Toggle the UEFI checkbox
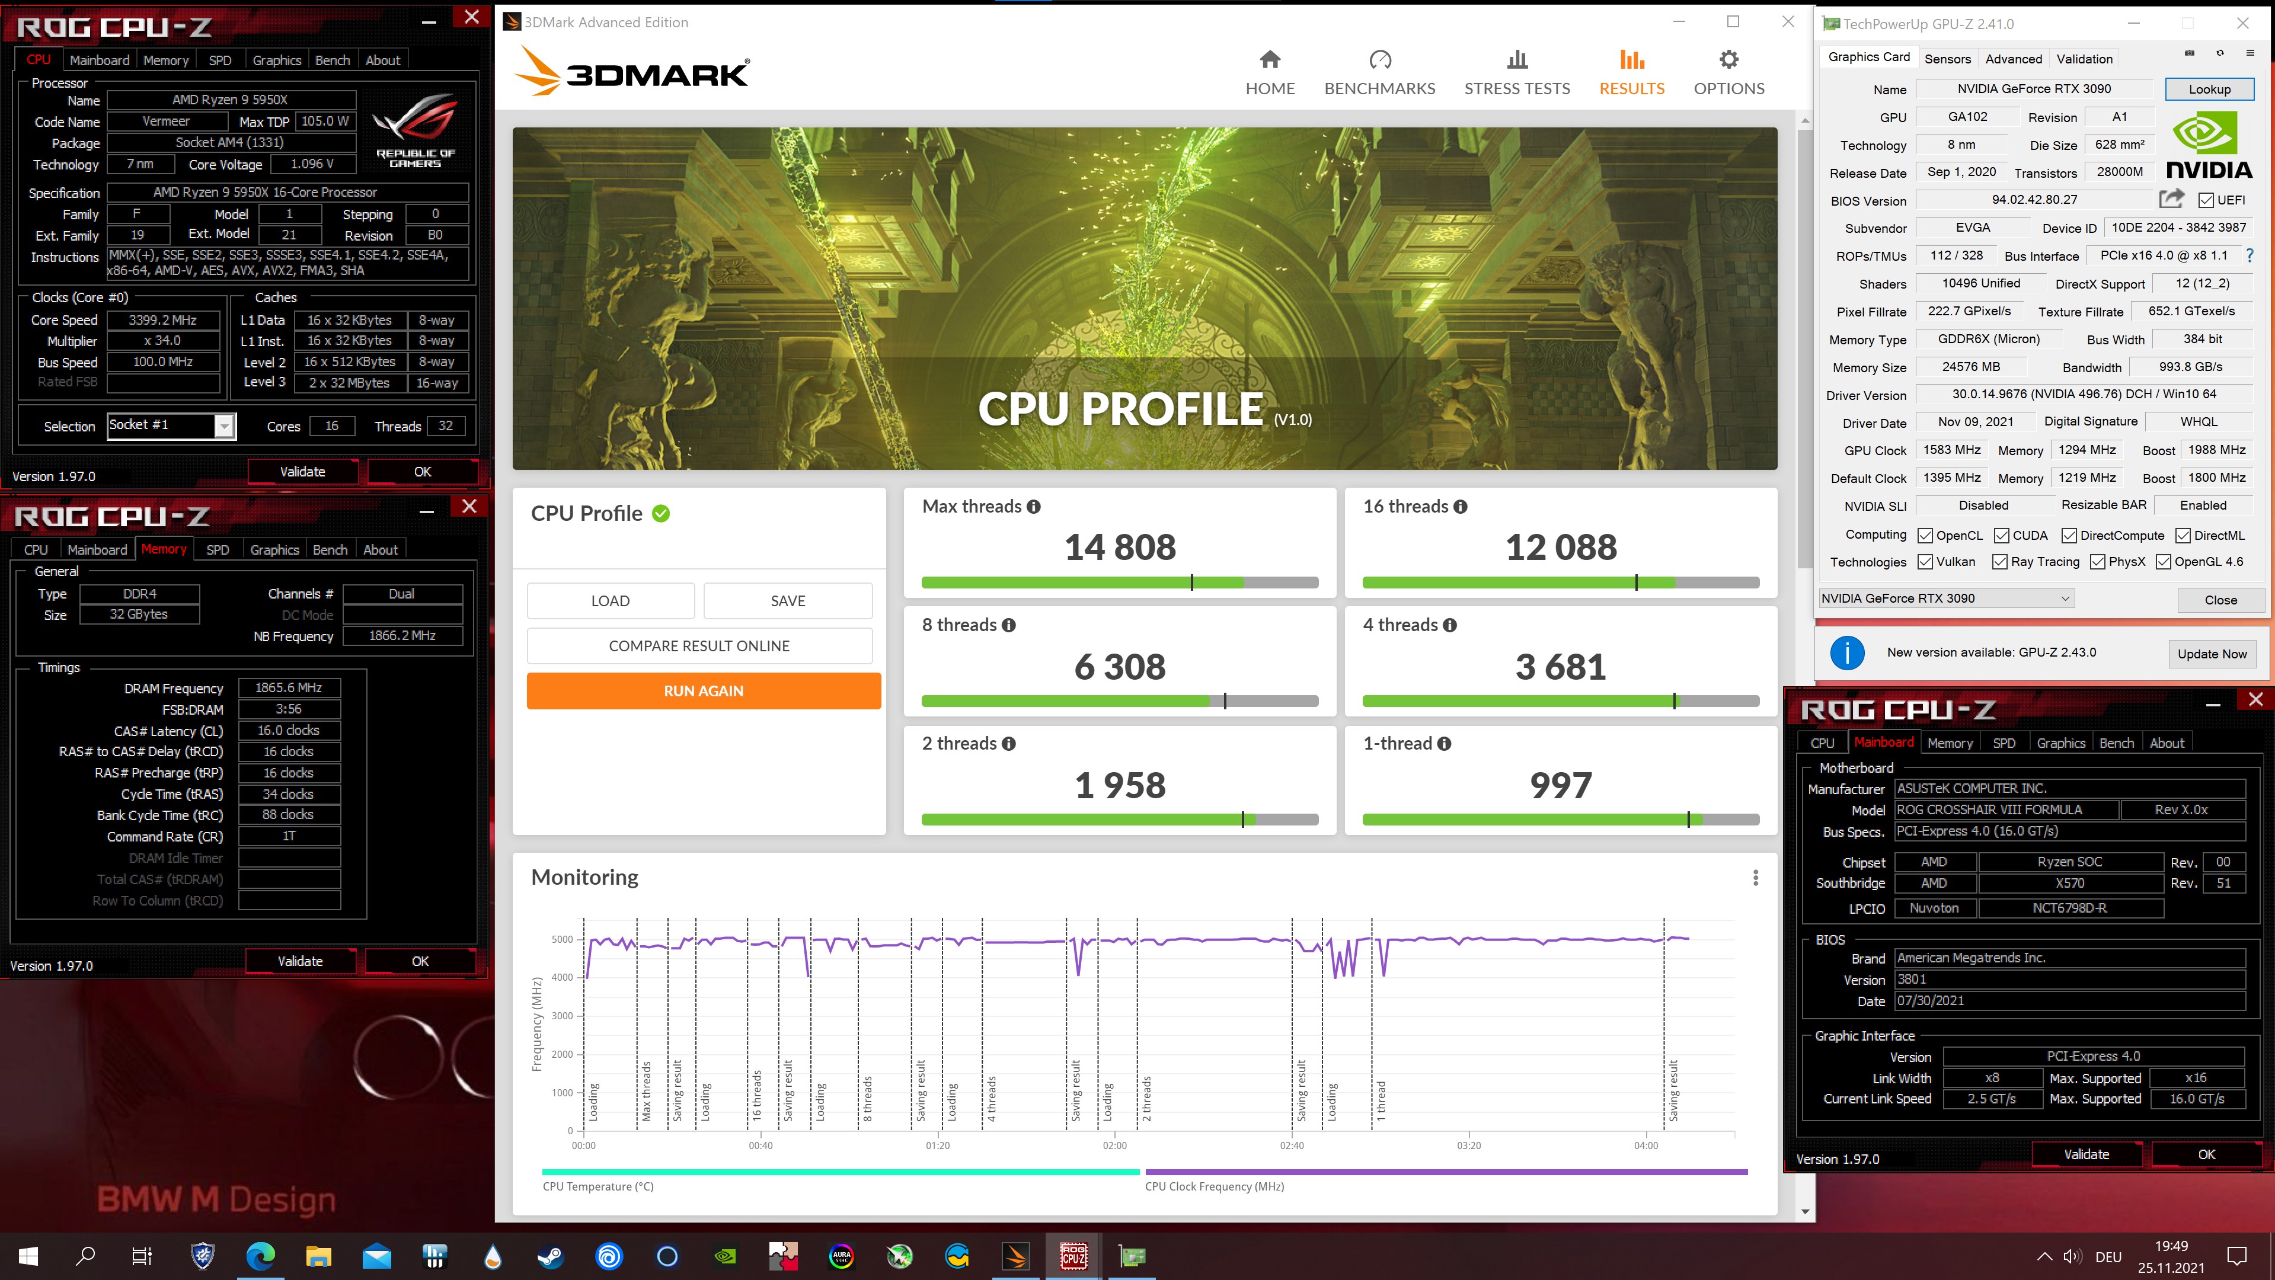This screenshot has width=2275, height=1280. (x=2205, y=200)
